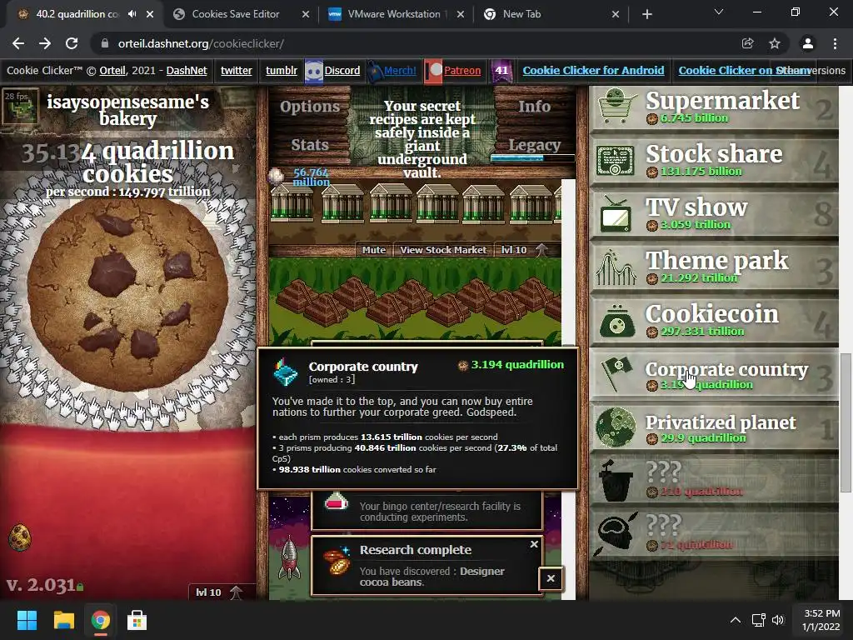
Task: Mute the bank building row
Action: tap(374, 250)
